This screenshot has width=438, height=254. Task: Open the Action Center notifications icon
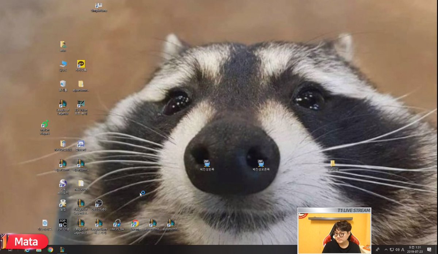click(430, 250)
